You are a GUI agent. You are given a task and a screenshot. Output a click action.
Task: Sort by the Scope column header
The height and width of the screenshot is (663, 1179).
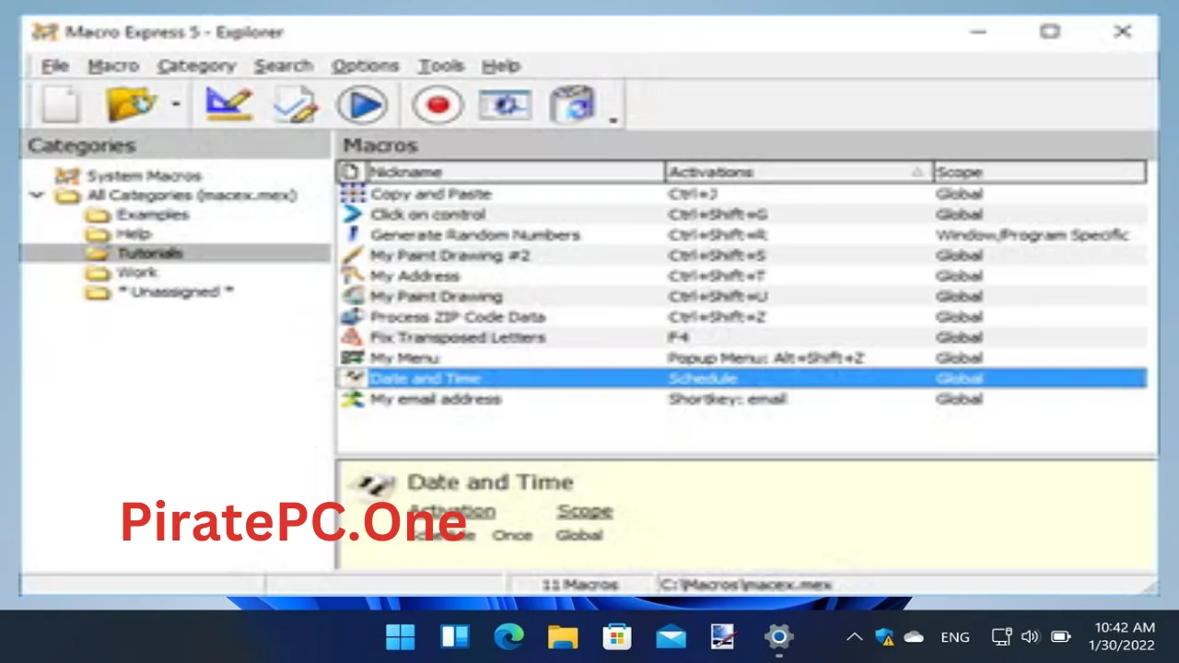(x=1039, y=172)
